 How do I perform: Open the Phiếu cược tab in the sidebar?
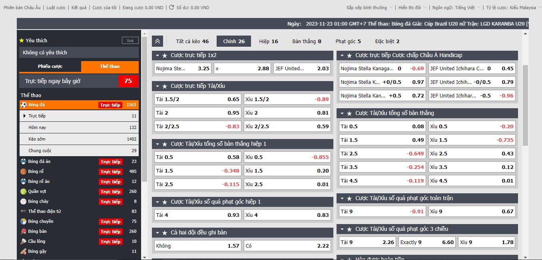pyautogui.click(x=50, y=67)
